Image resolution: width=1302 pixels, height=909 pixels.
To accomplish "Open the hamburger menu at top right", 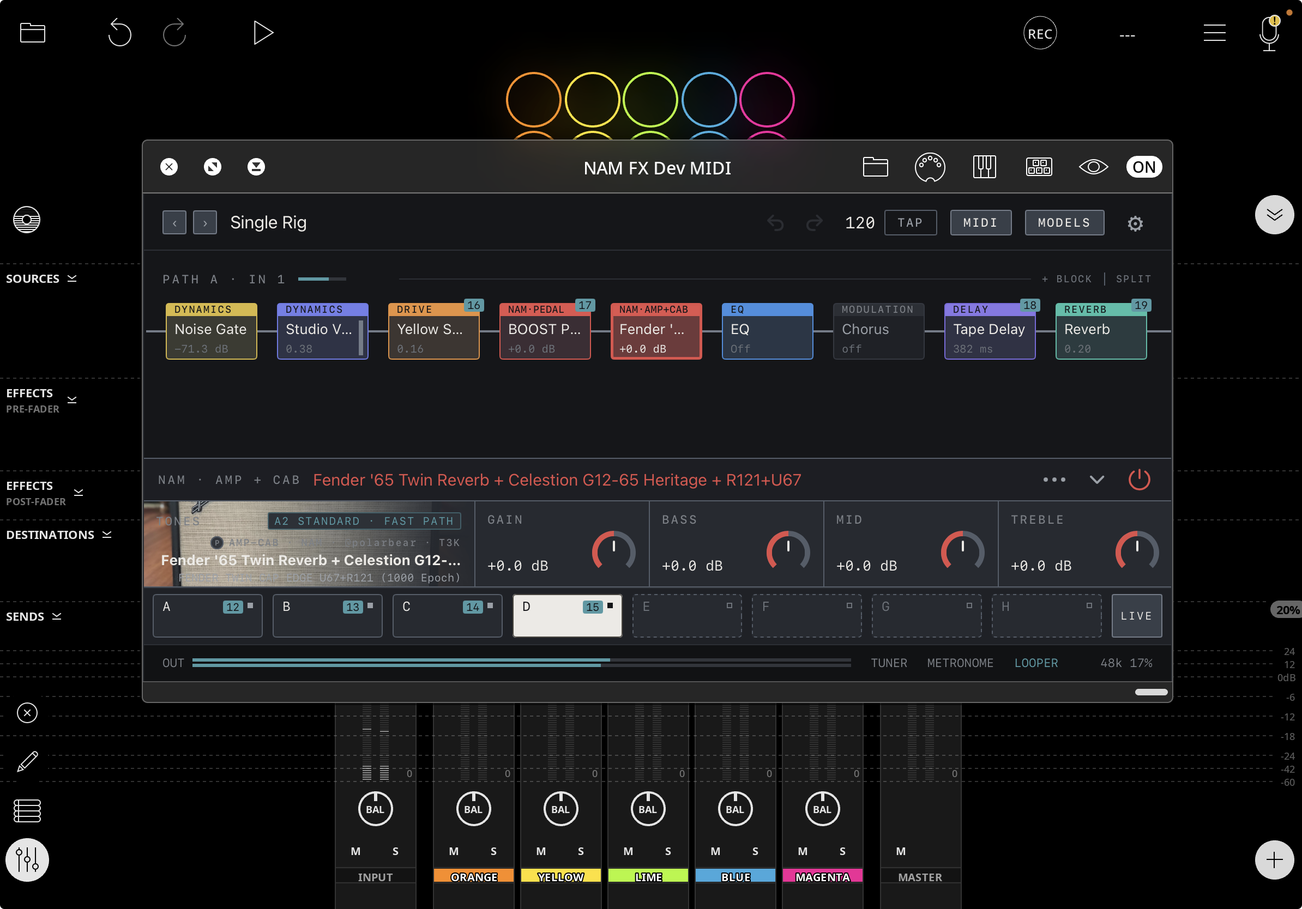I will pyautogui.click(x=1214, y=33).
